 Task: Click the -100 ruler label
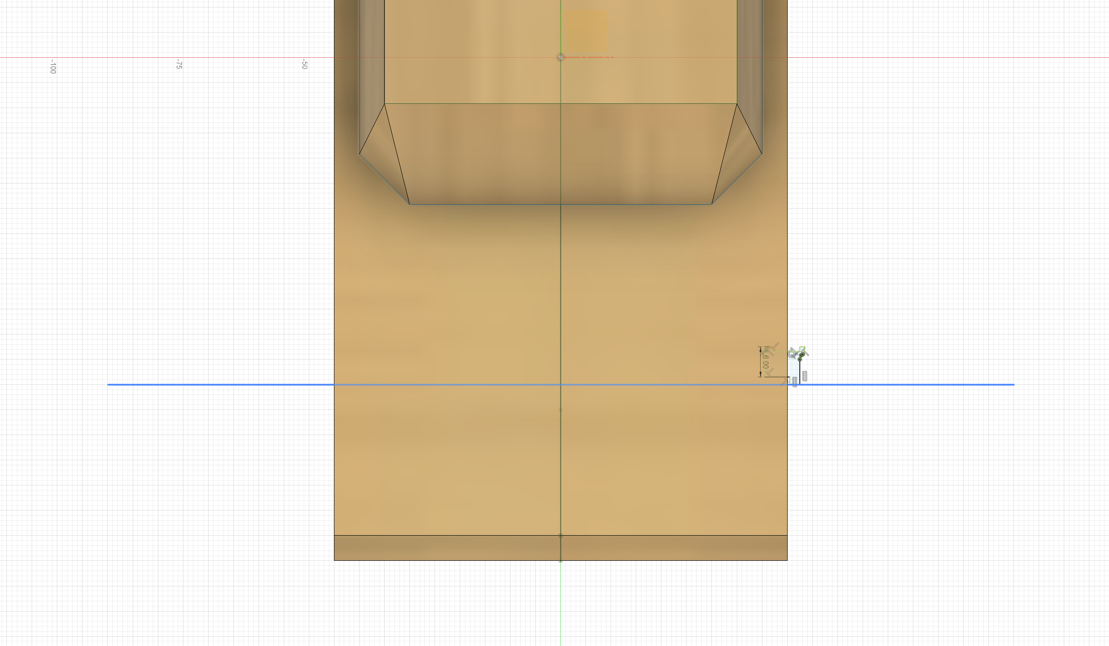53,67
